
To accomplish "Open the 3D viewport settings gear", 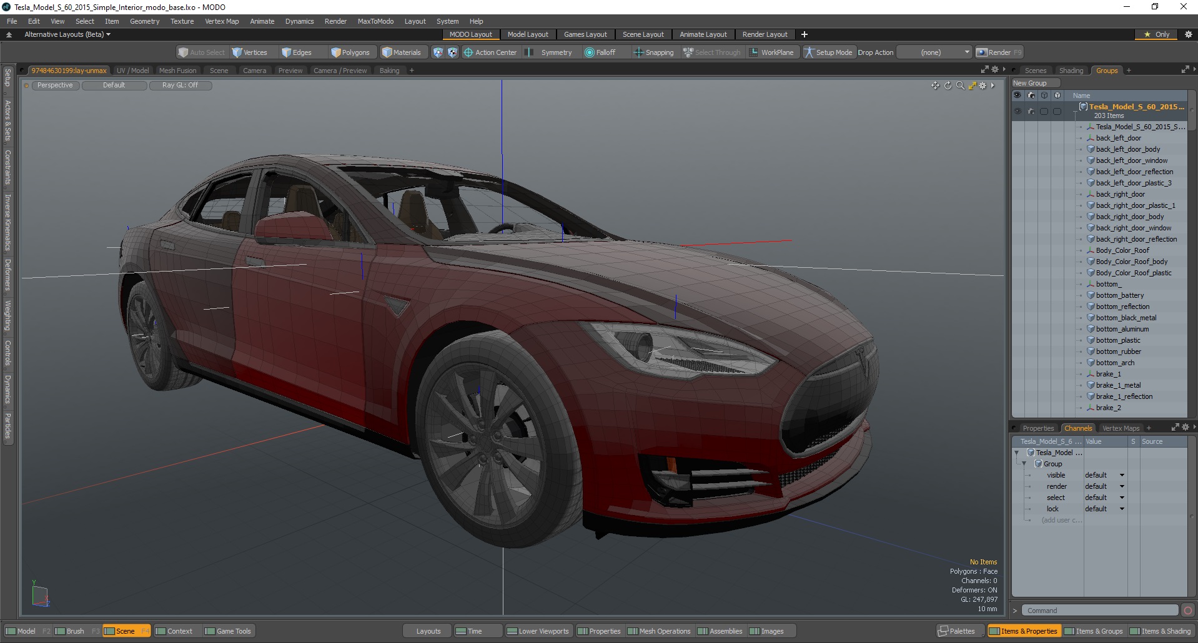I will pyautogui.click(x=983, y=86).
